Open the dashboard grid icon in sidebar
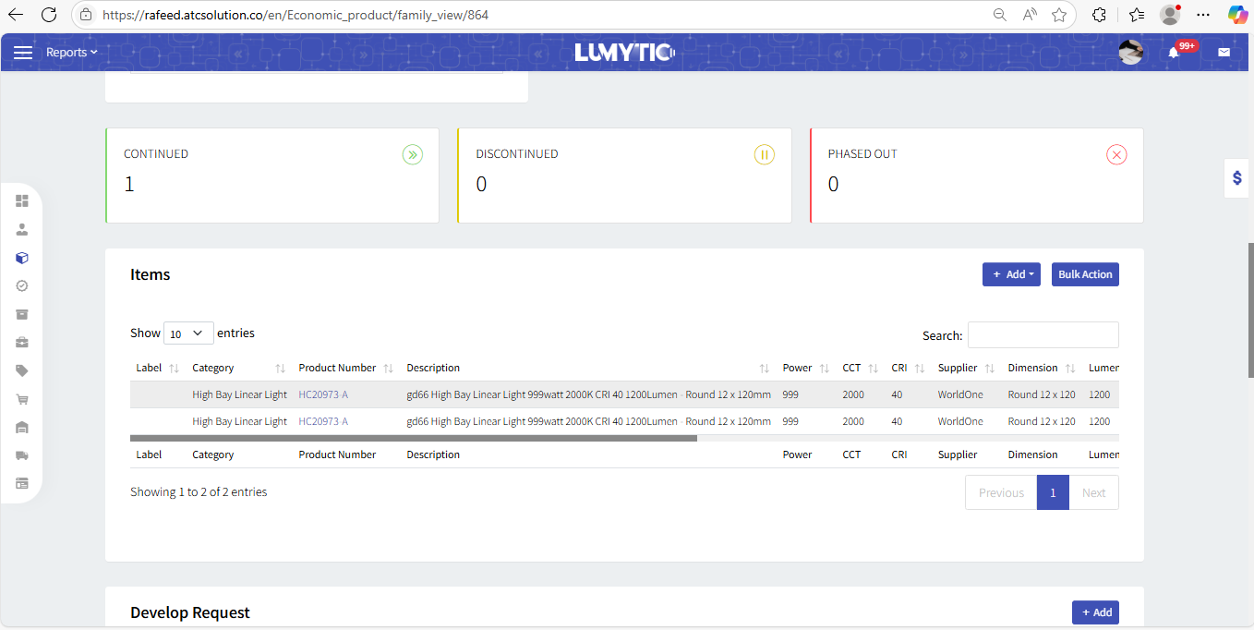Image resolution: width=1254 pixels, height=630 pixels. tap(22, 201)
